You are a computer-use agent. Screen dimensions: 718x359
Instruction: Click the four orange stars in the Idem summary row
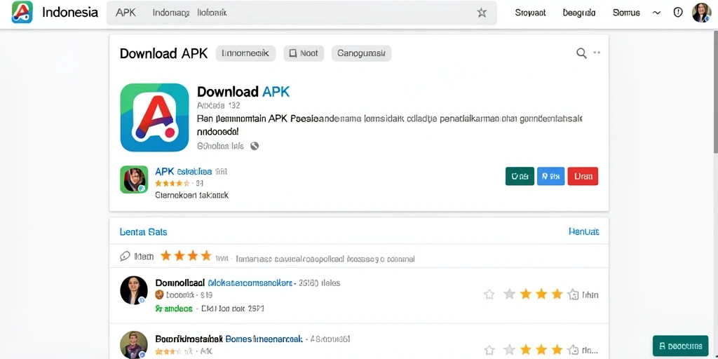click(x=185, y=255)
